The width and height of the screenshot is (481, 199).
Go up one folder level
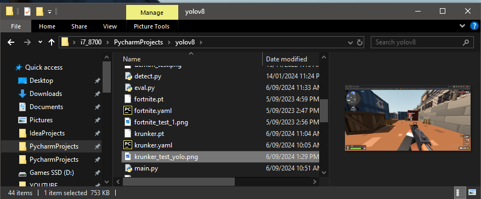click(52, 42)
